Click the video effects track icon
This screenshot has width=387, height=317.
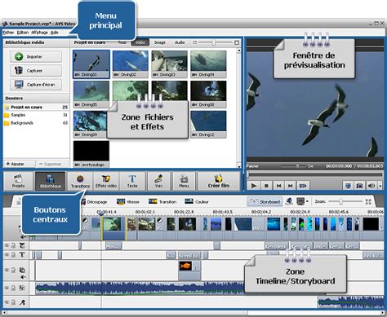(x=22, y=246)
